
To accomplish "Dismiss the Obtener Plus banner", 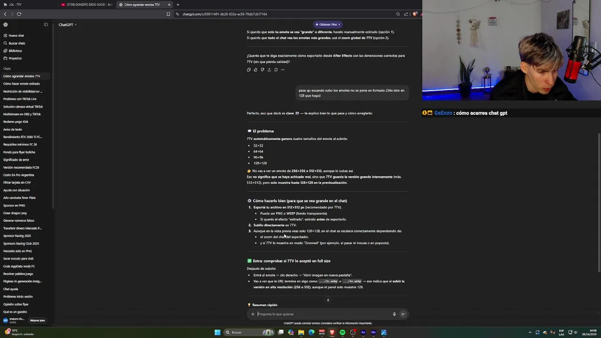I will tap(339, 24).
